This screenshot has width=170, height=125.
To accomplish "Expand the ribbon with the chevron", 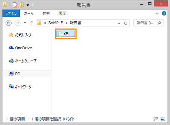I will (157, 14).
